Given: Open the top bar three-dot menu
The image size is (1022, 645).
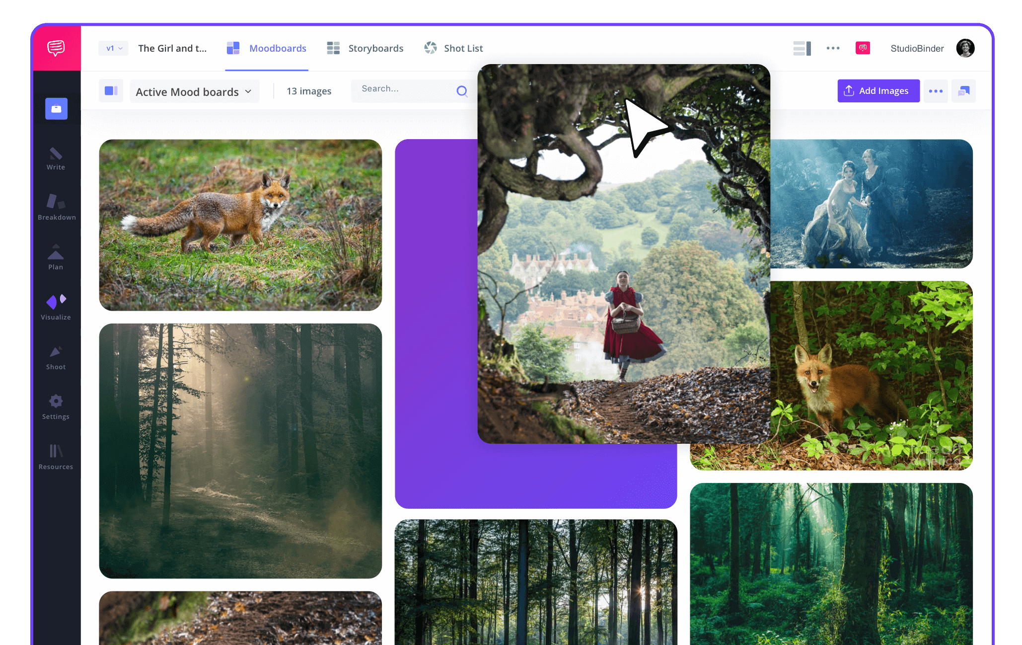Looking at the screenshot, I should pos(833,48).
